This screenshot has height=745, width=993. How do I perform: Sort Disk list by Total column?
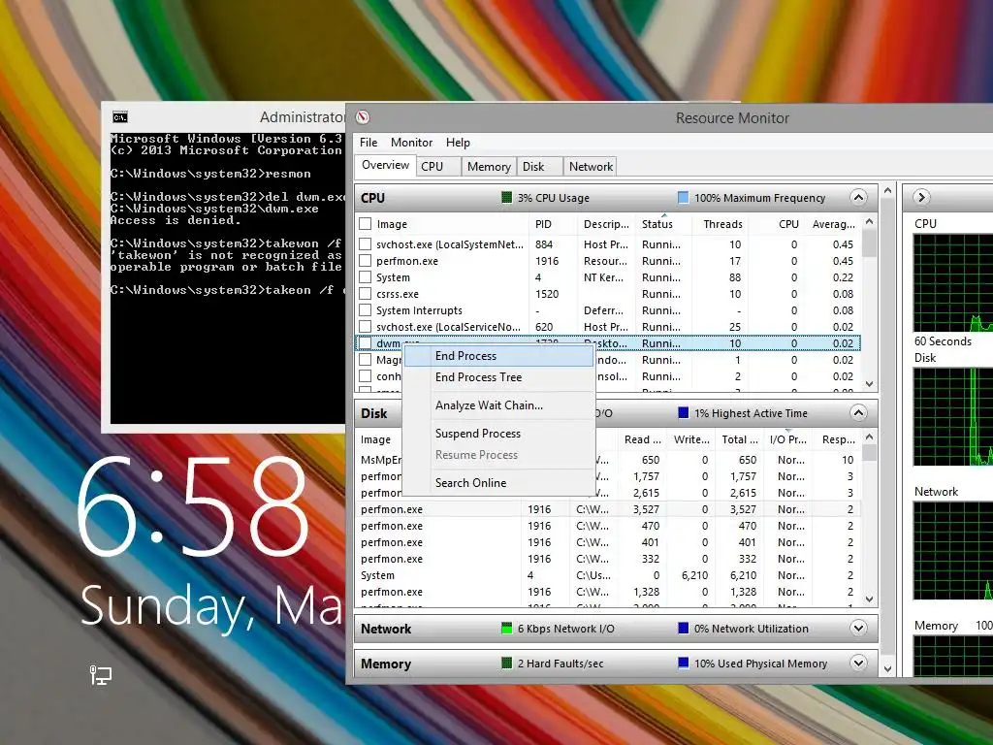(x=738, y=439)
